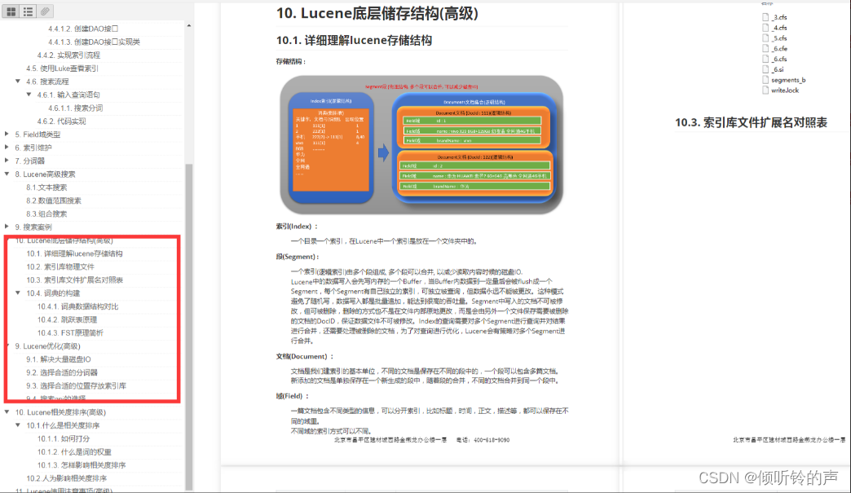Screen dimensions: 851x493
Task: Open the 10.1.1. 如何打分 bookmark
Action: click(64, 438)
